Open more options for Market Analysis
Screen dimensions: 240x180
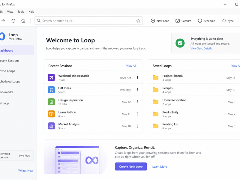[137, 126]
